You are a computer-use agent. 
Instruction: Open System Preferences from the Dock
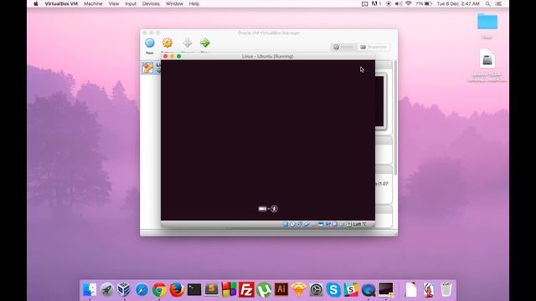317,290
